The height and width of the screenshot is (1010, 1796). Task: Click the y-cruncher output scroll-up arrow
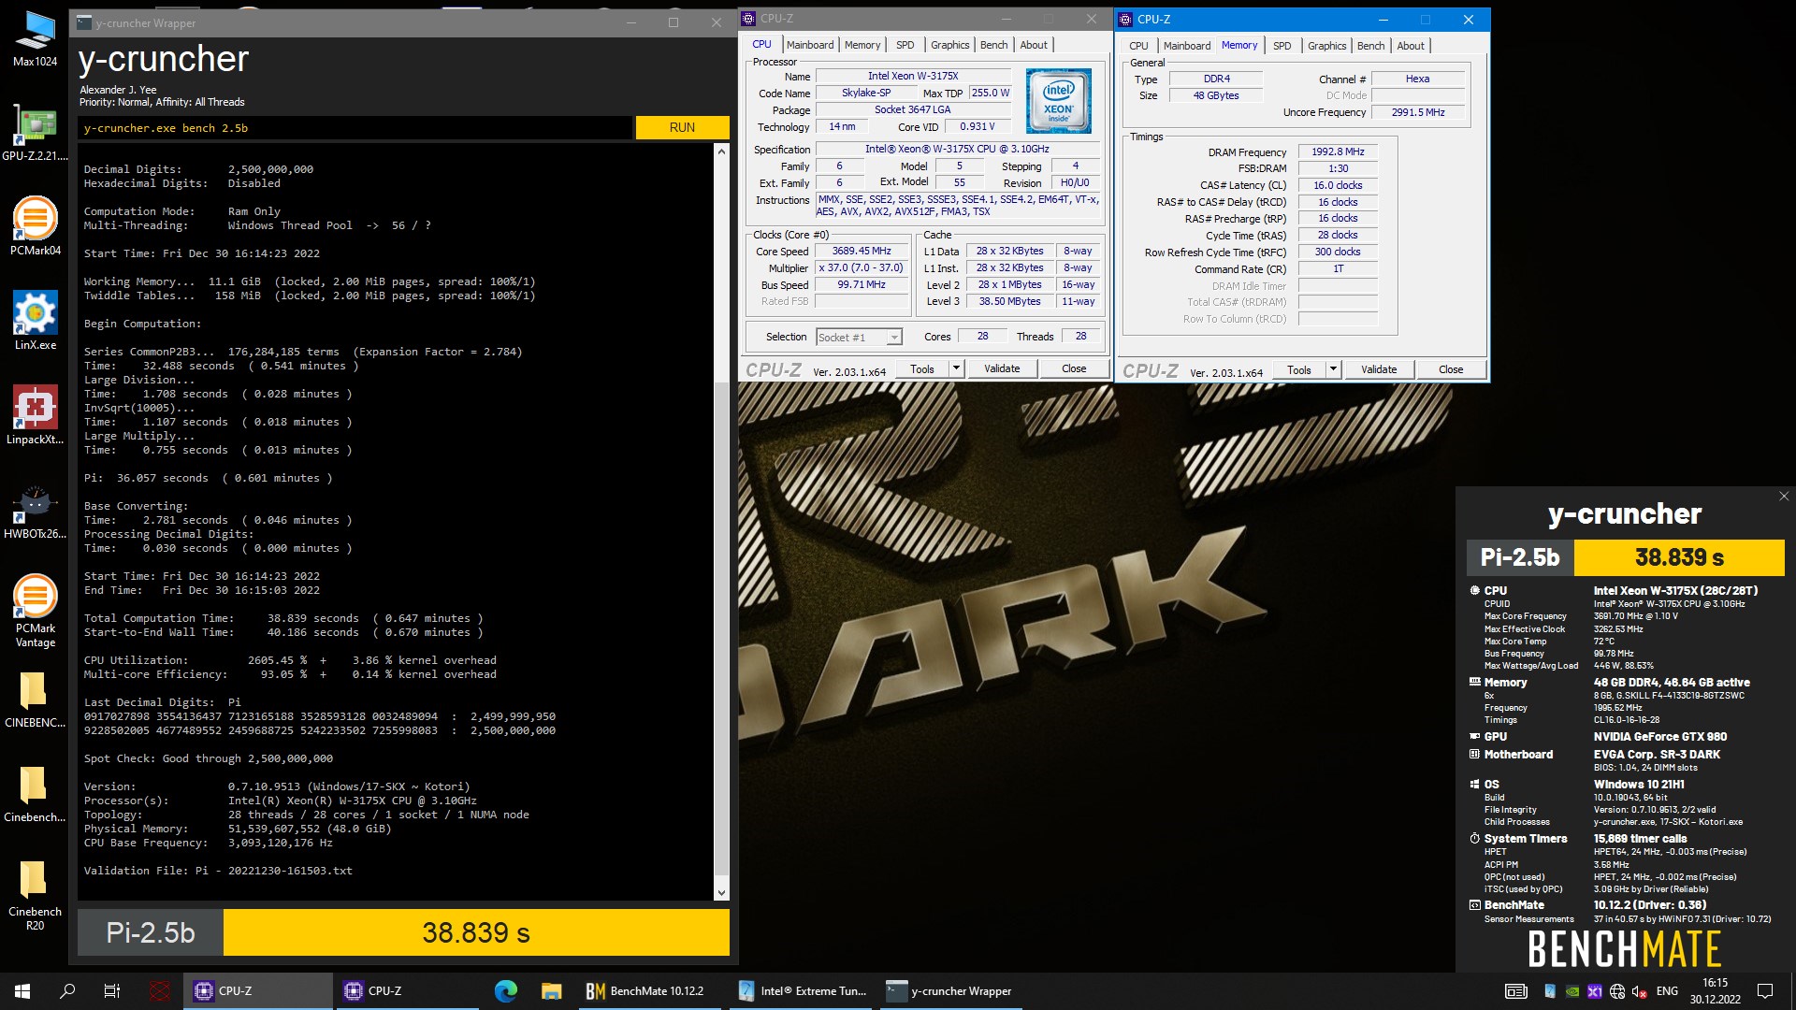tap(721, 151)
